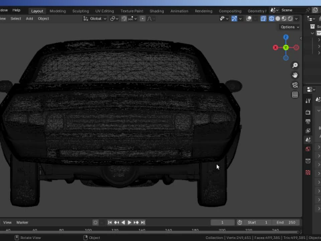Screen dimensions: 321x241
Task: Edit the Scene name field
Action: [x=292, y=10]
